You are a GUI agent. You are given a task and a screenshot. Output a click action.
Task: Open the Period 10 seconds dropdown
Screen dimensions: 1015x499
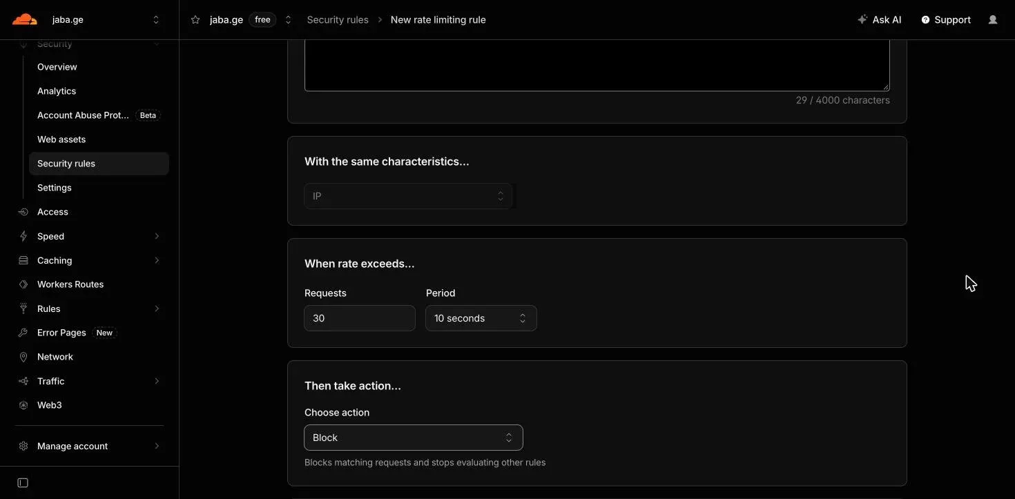pos(481,318)
